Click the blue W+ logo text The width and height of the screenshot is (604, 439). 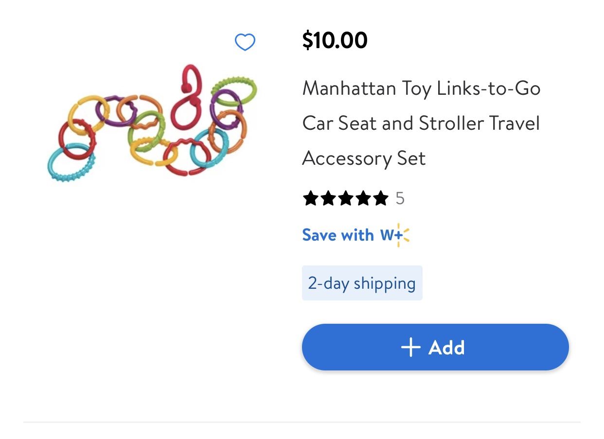click(x=390, y=235)
